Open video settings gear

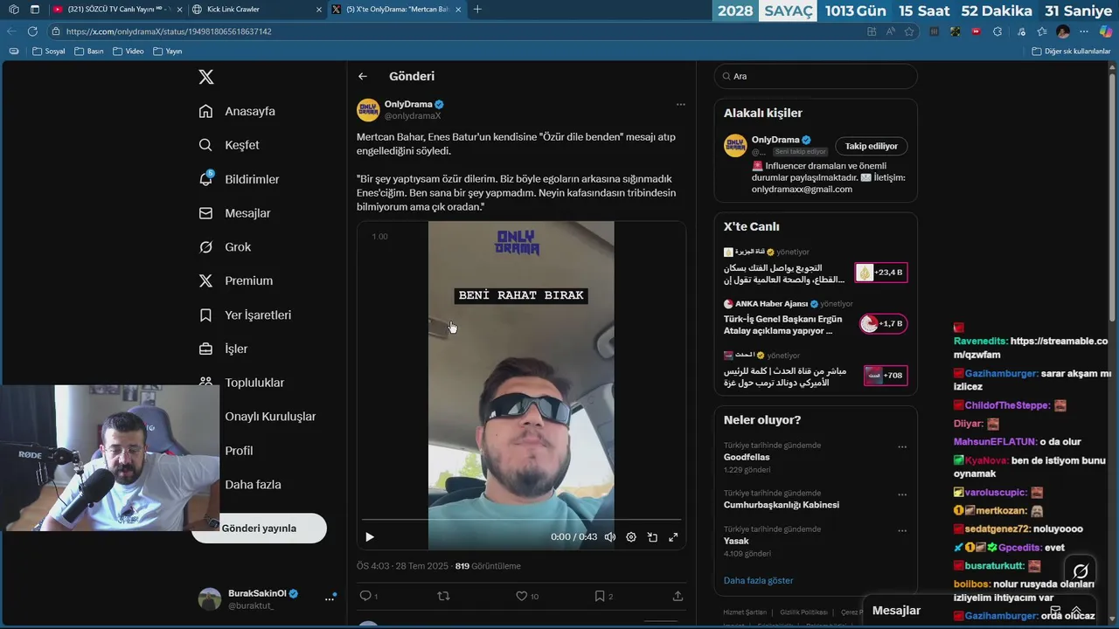pyautogui.click(x=631, y=537)
